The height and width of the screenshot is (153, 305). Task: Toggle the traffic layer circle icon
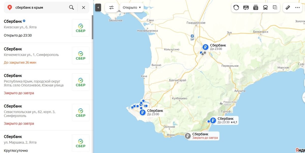click(236, 7)
